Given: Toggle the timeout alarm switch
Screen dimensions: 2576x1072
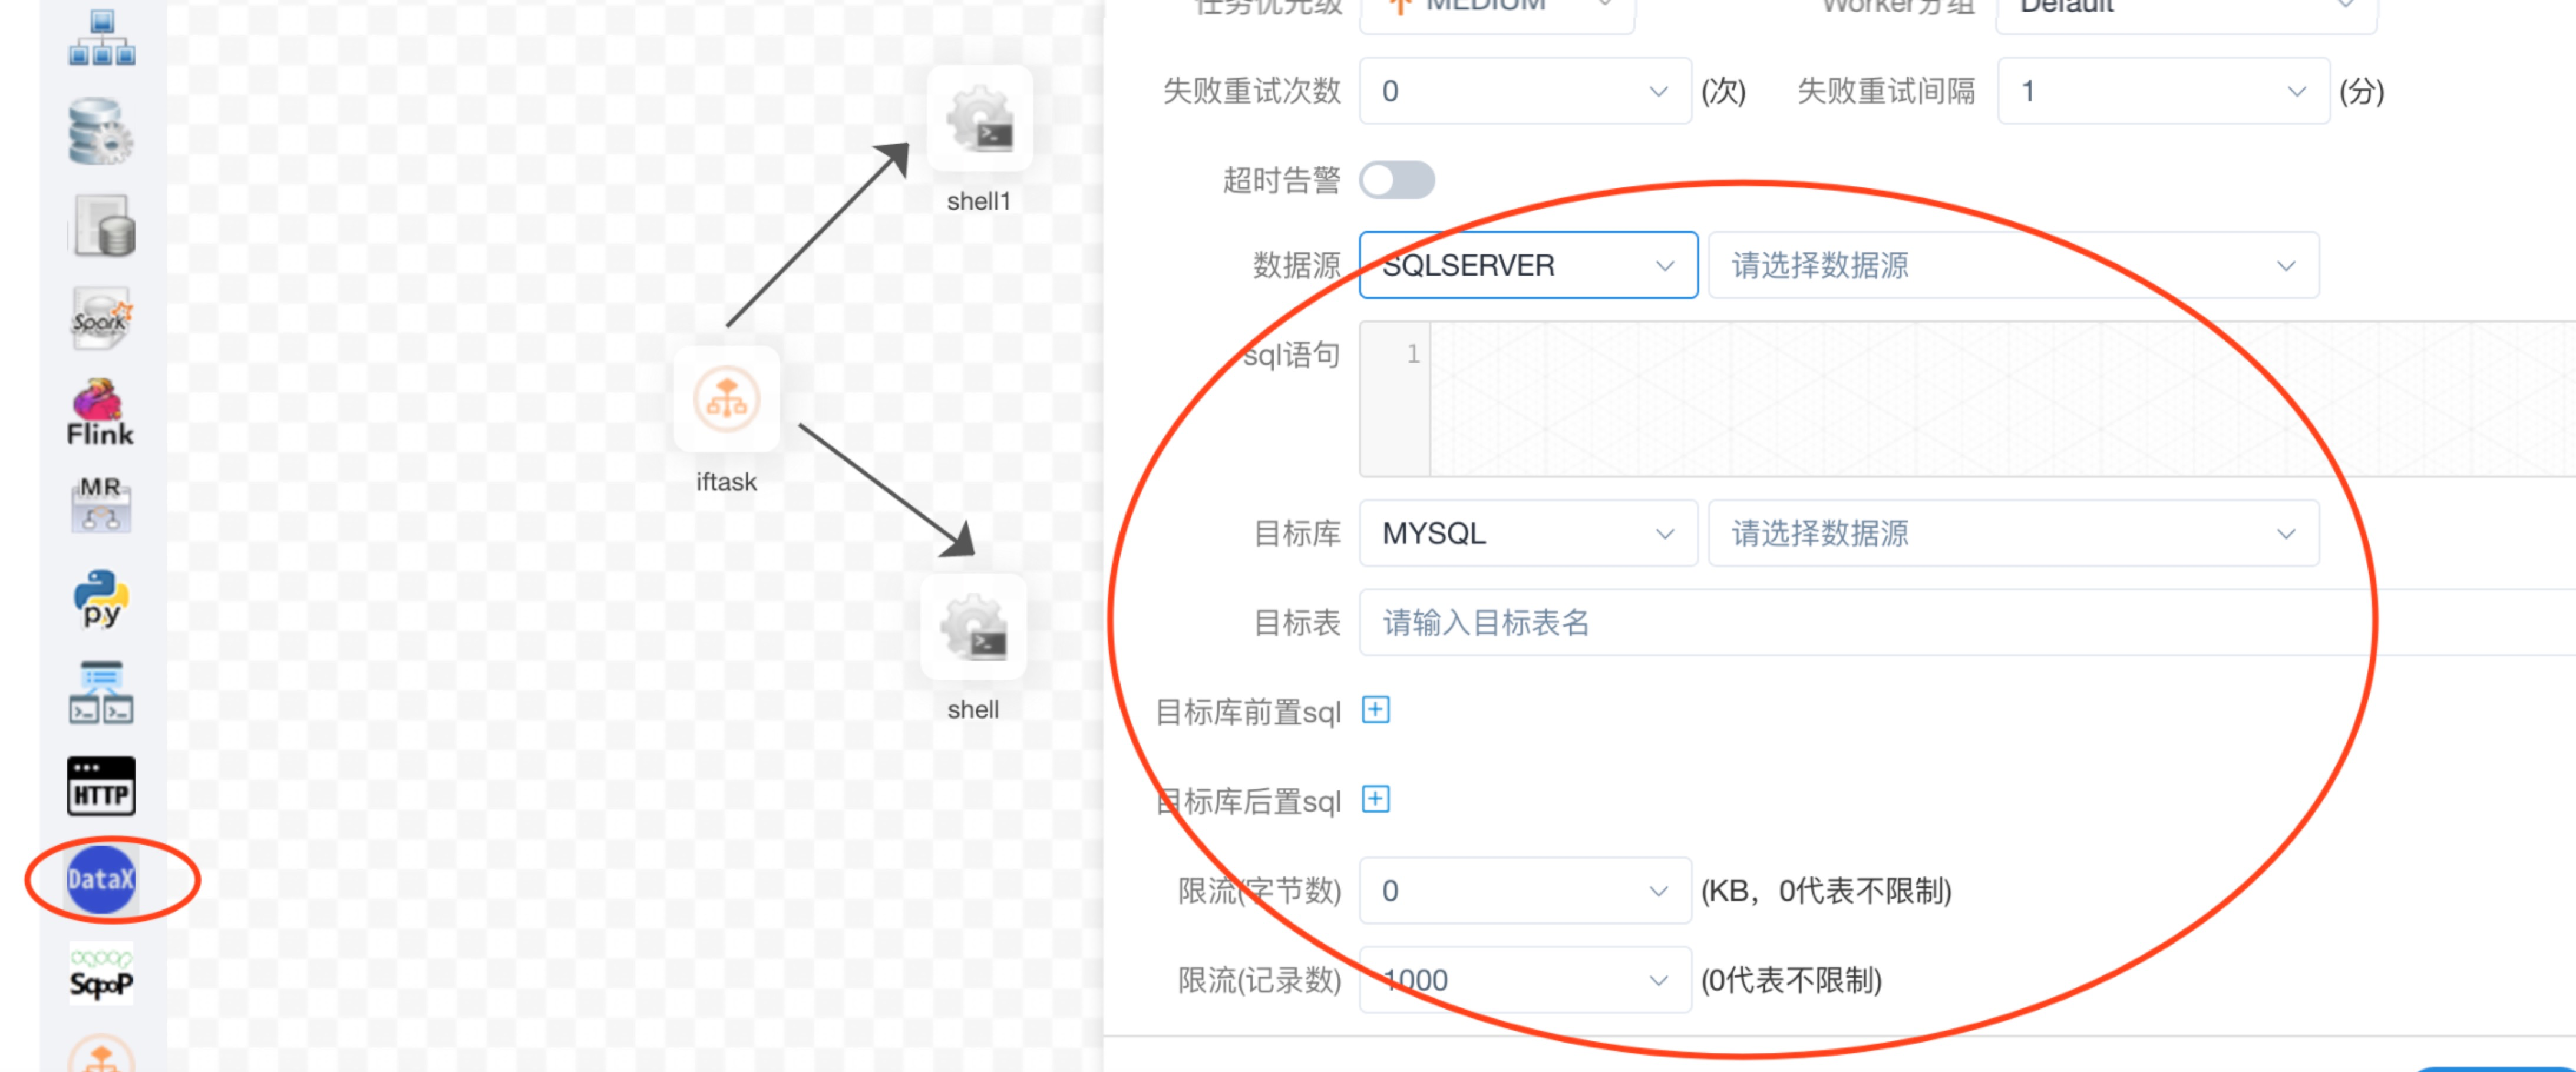Looking at the screenshot, I should (1396, 181).
